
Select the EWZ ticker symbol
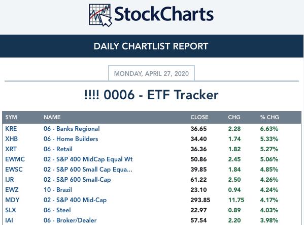[12, 189]
